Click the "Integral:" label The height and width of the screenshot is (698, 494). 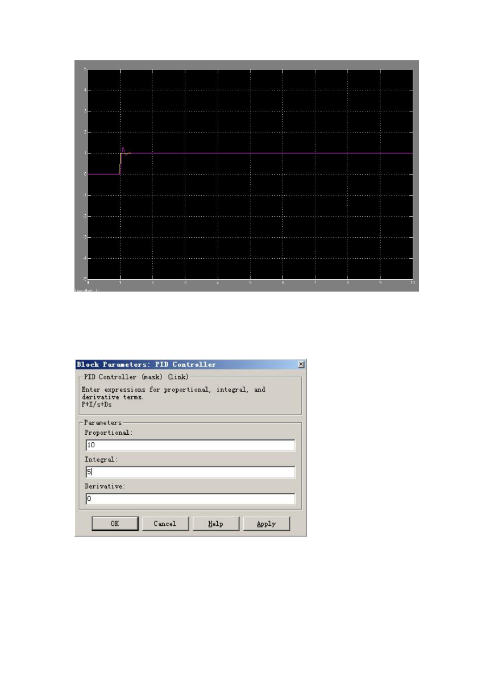101,459
